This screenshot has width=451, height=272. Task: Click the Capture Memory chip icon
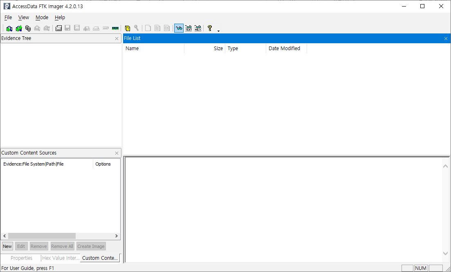pos(115,28)
